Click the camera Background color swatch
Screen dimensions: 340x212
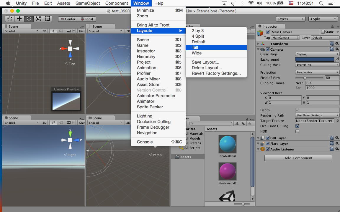tap(315, 59)
